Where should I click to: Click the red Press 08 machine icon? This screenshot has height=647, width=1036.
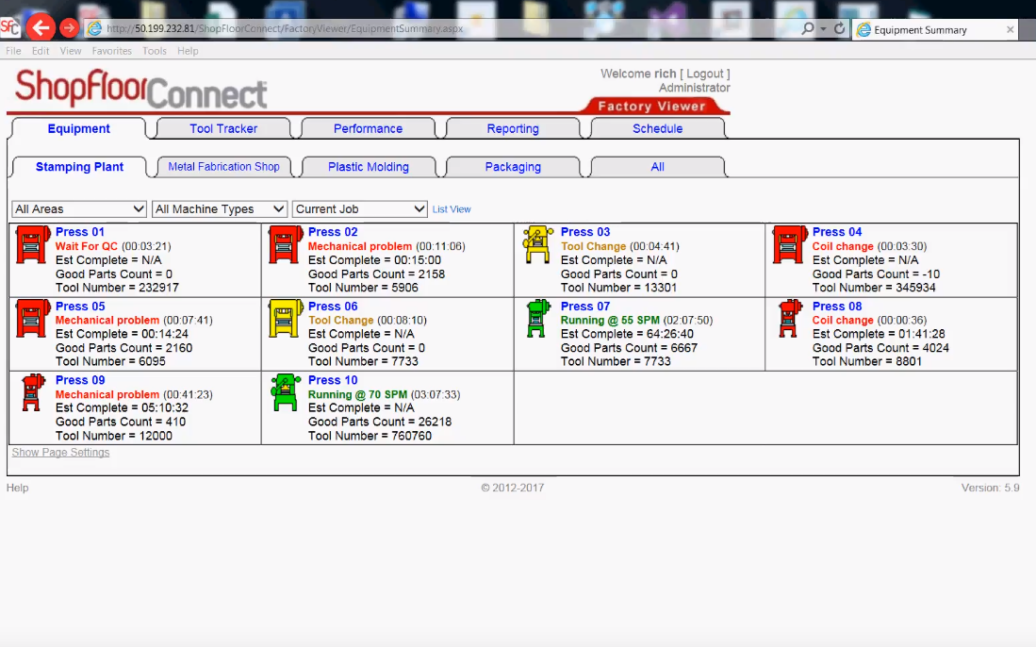[x=789, y=319]
